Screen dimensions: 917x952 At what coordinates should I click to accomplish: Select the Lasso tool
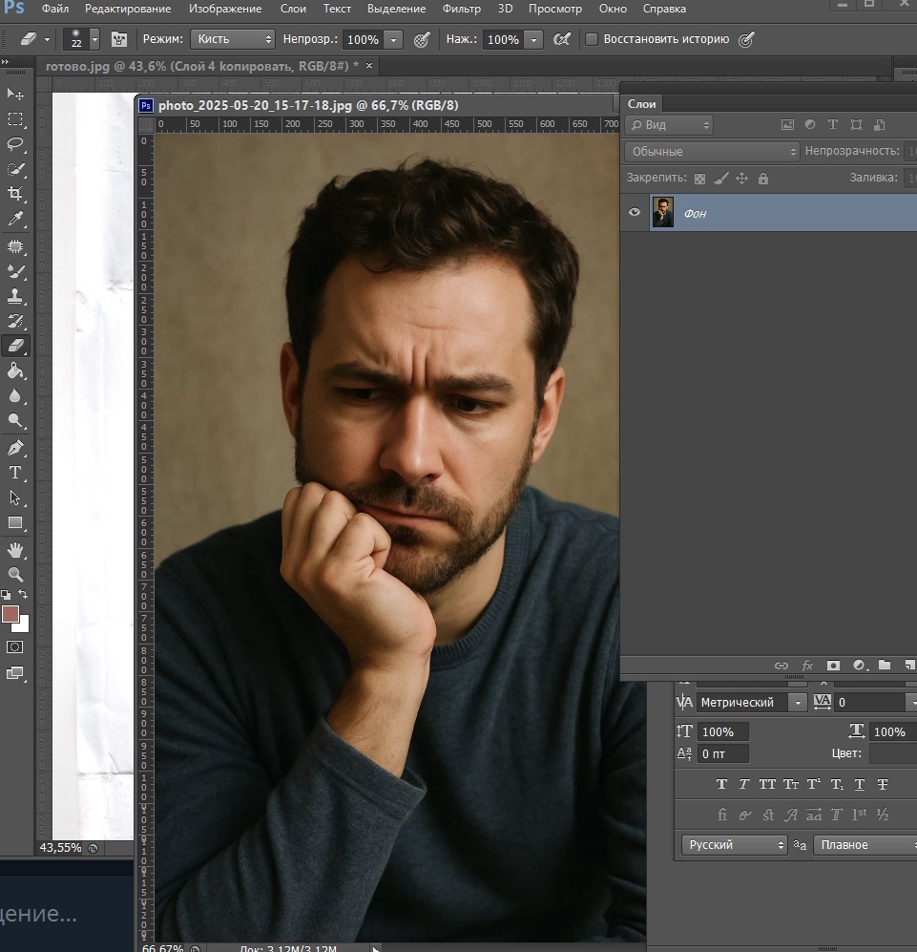click(15, 144)
